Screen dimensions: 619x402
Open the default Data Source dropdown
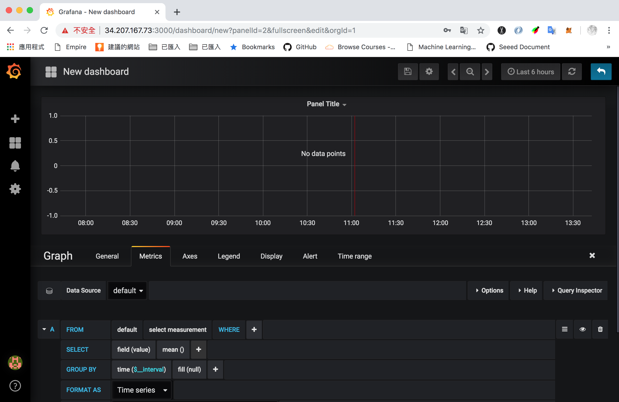pyautogui.click(x=127, y=291)
